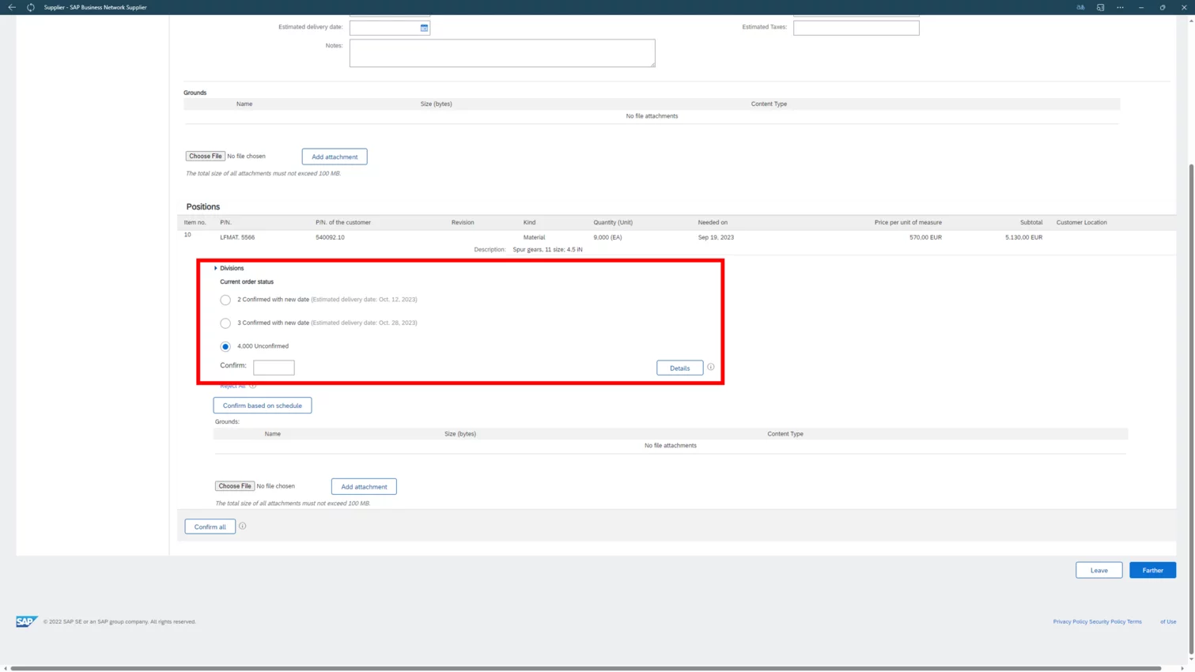Click the 'Sep 19, 2023' needed-on date
The height and width of the screenshot is (672, 1195).
(716, 237)
